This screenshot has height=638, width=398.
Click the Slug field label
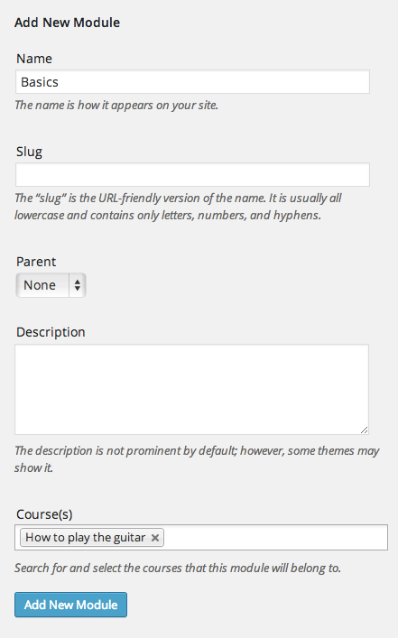29,152
